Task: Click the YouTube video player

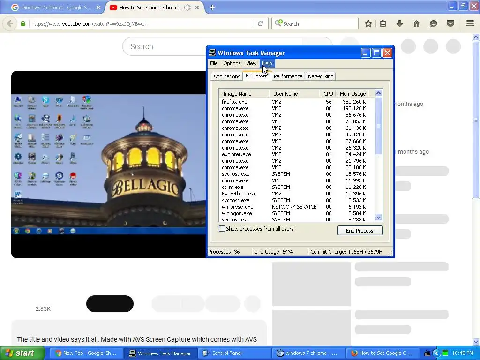Action: coord(109,165)
